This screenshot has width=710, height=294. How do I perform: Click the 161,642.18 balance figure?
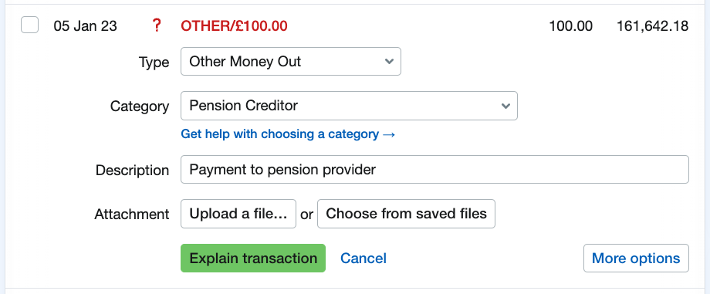coord(652,25)
